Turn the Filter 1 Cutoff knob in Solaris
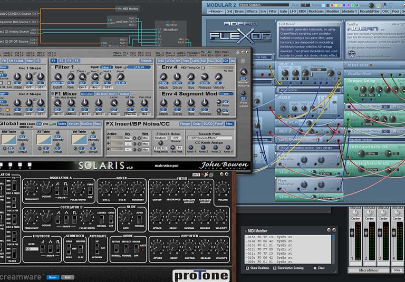The width and height of the screenshot is (405, 282). 57,76
